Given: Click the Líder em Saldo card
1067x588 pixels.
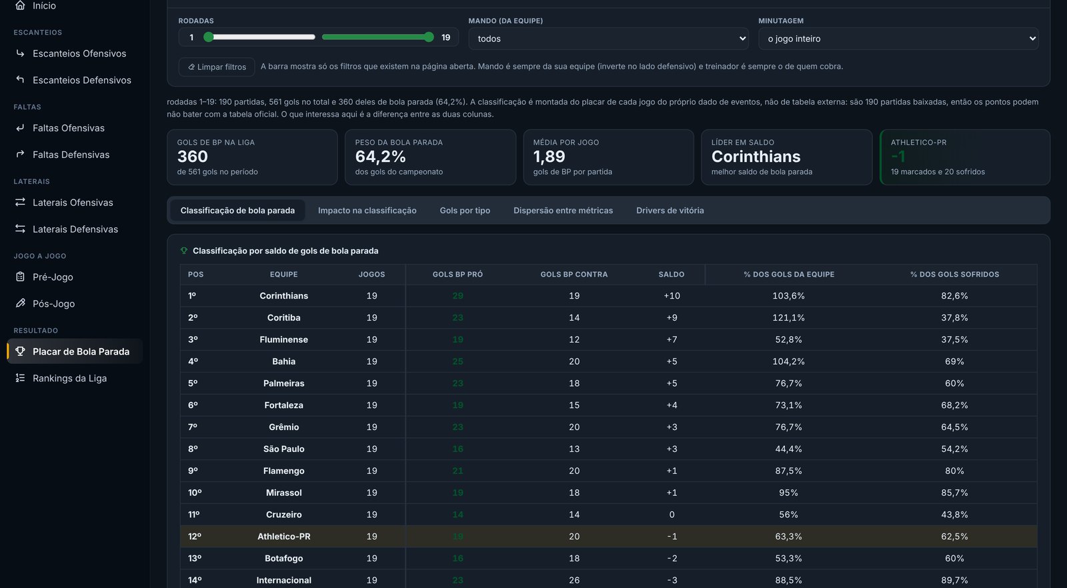Looking at the screenshot, I should coord(786,157).
